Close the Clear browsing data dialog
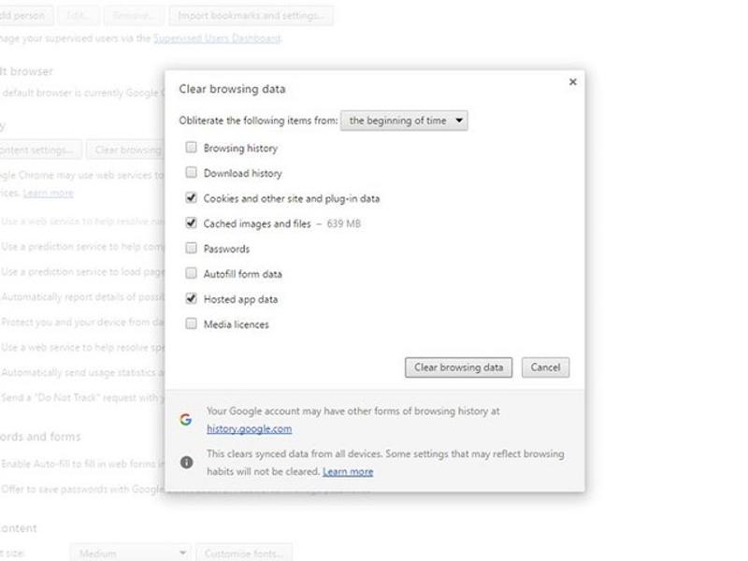The width and height of the screenshot is (748, 561). 572,82
